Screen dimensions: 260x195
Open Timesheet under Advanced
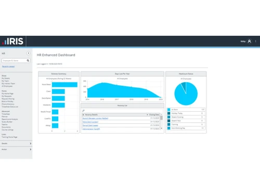[x=6, y=114]
